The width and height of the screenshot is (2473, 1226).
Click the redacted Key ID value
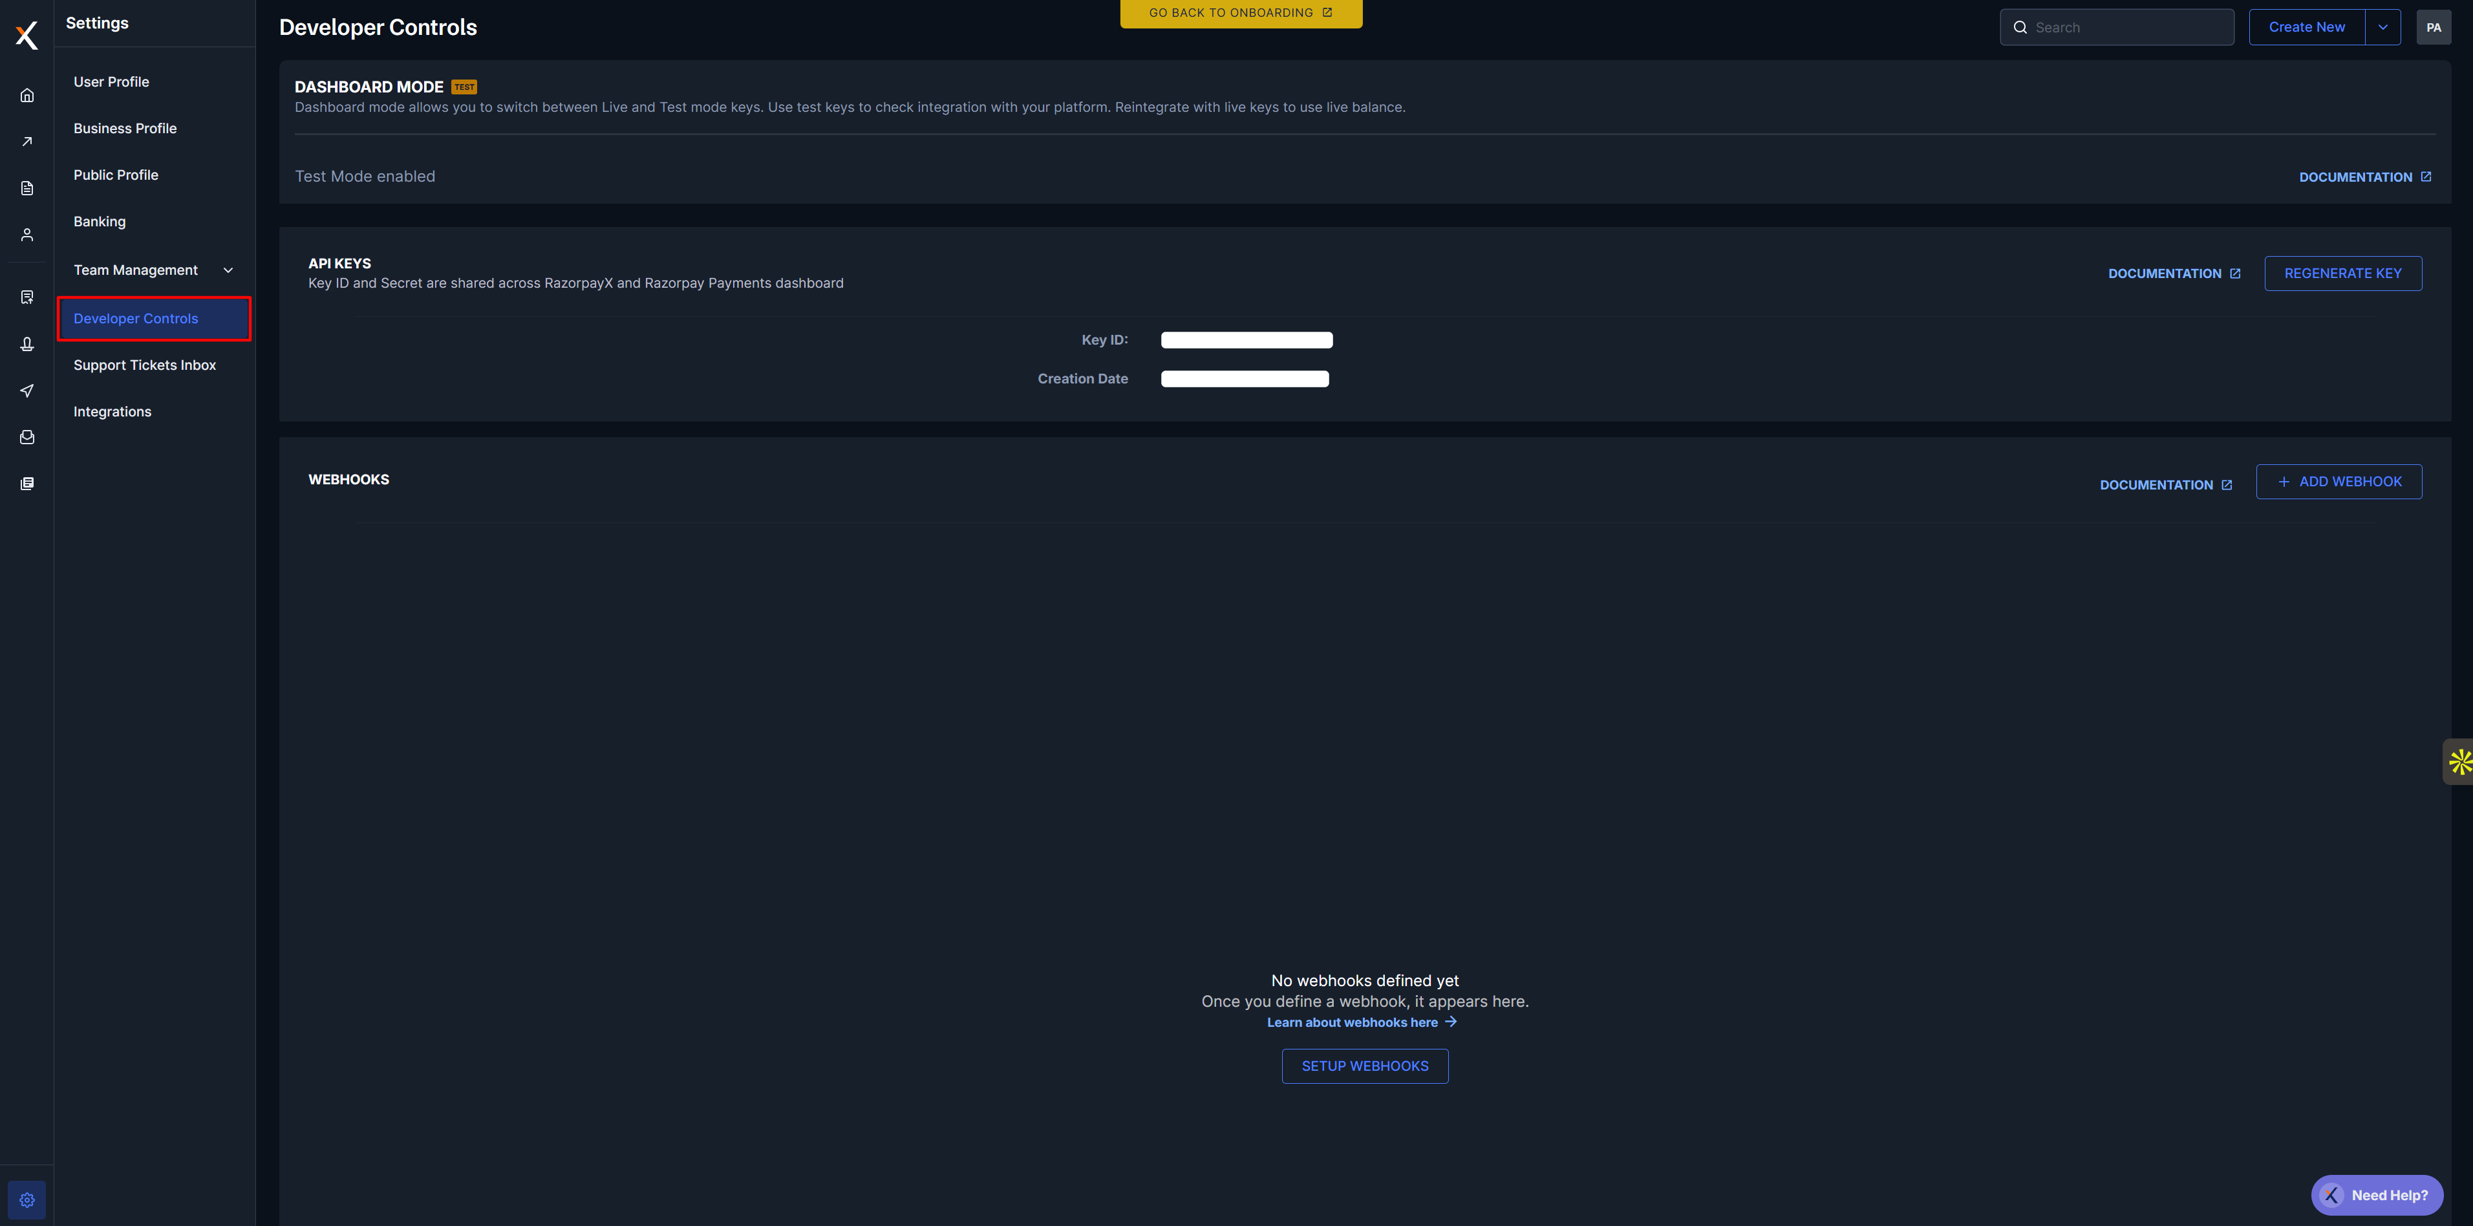[1246, 340]
